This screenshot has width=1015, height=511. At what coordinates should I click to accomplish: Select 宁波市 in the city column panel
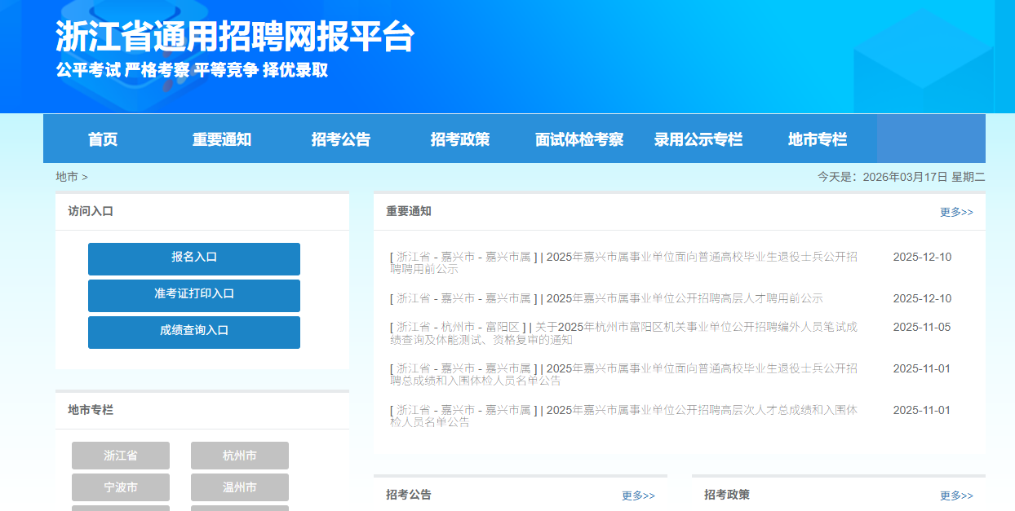(x=120, y=487)
